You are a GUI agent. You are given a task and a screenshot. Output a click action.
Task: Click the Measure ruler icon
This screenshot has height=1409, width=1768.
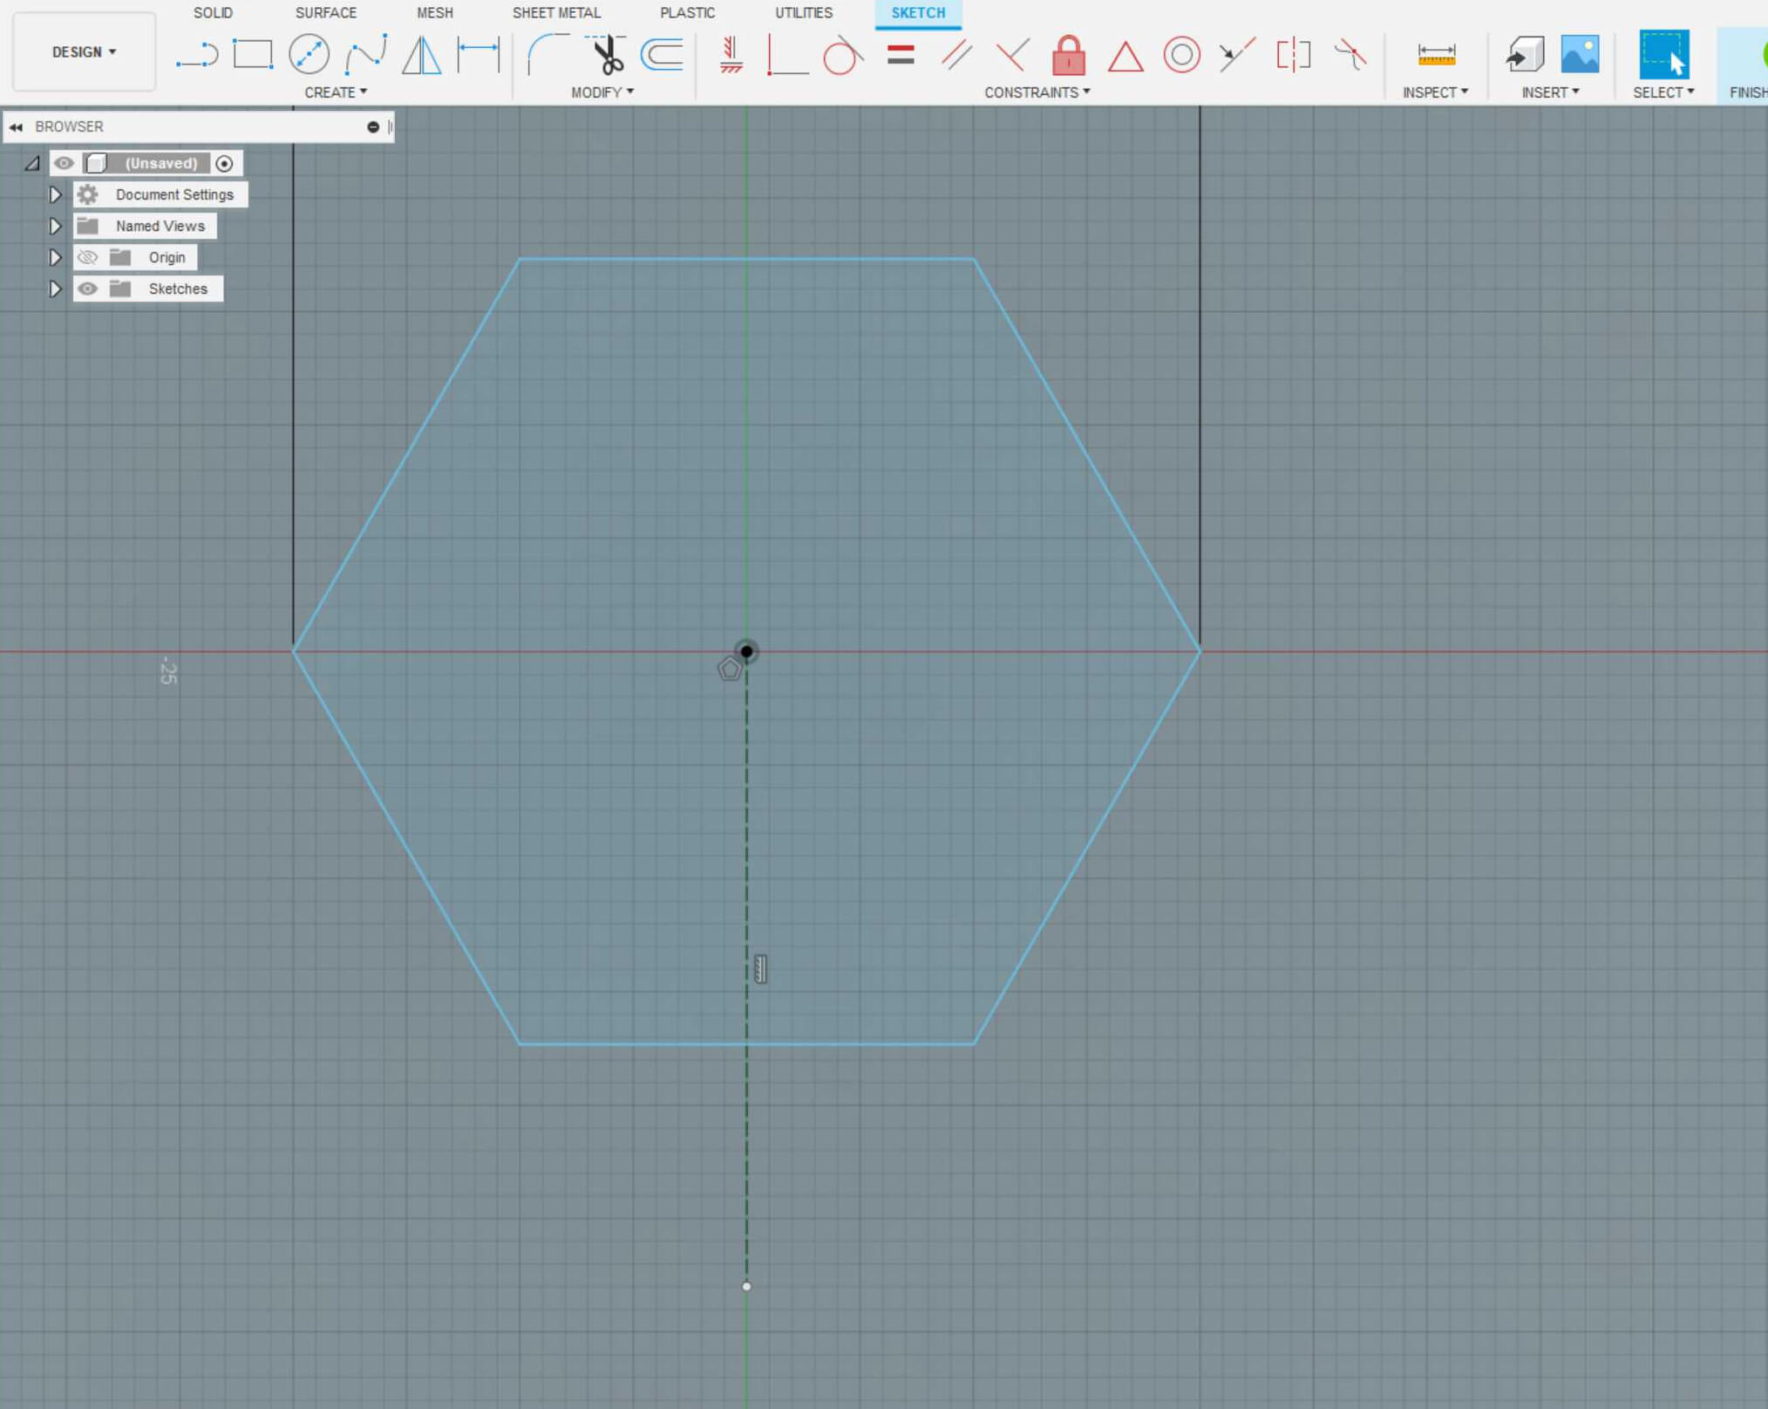(1436, 55)
